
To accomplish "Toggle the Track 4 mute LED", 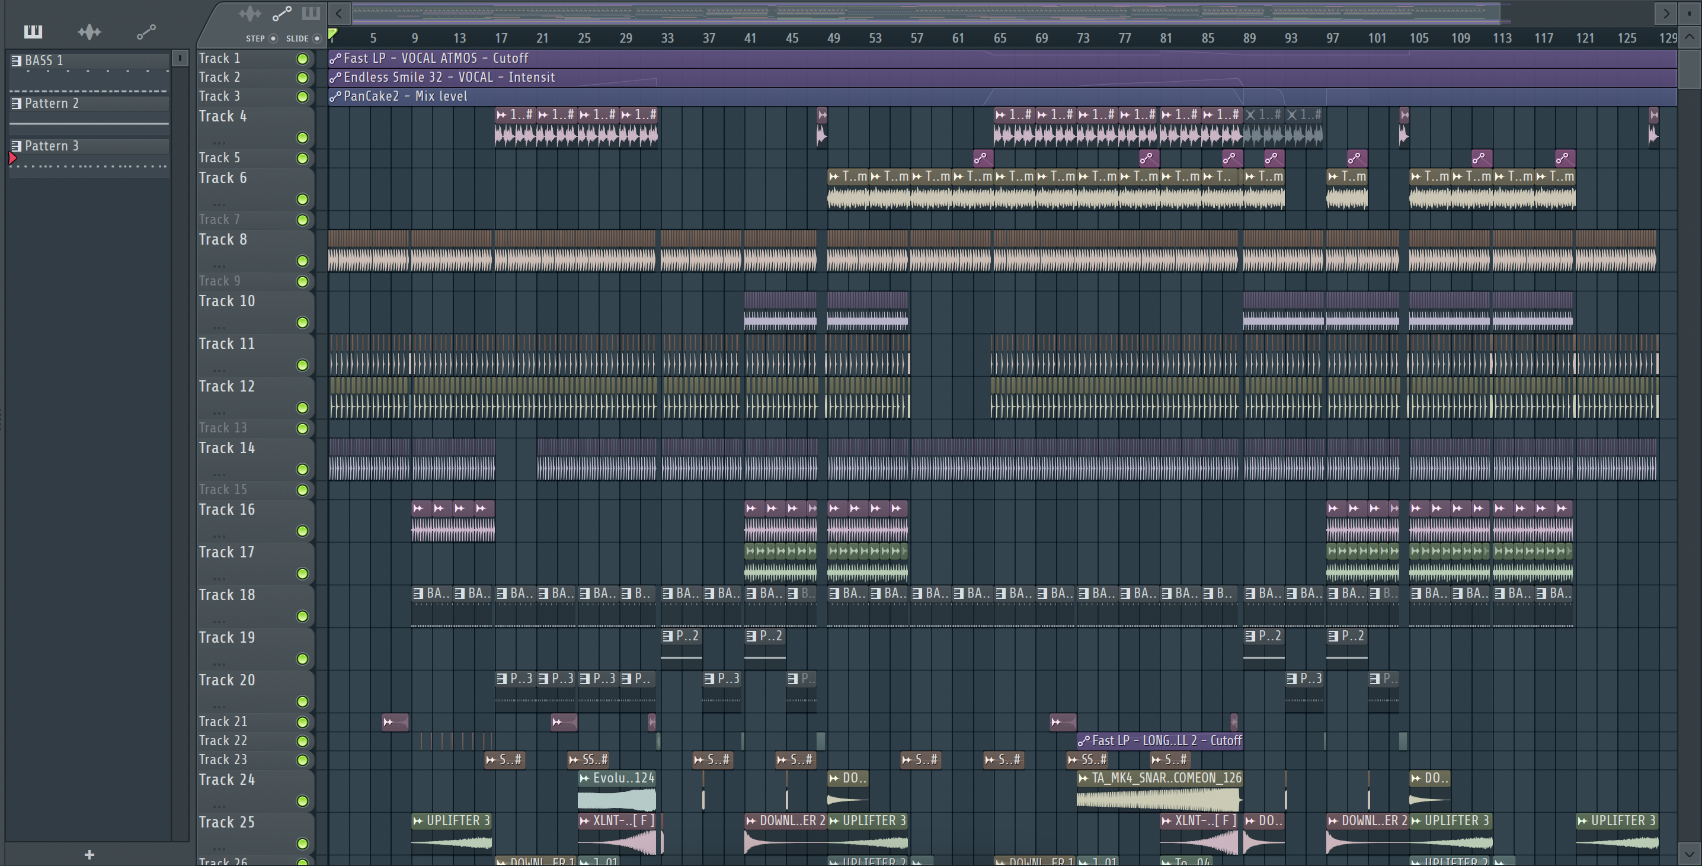I will [x=302, y=137].
